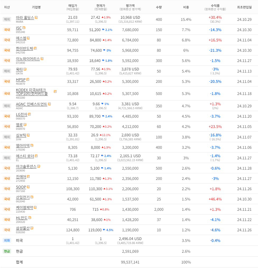Expand plus icon beside 산일전기
The height and width of the screenshot is (268, 258).
point(32,197)
